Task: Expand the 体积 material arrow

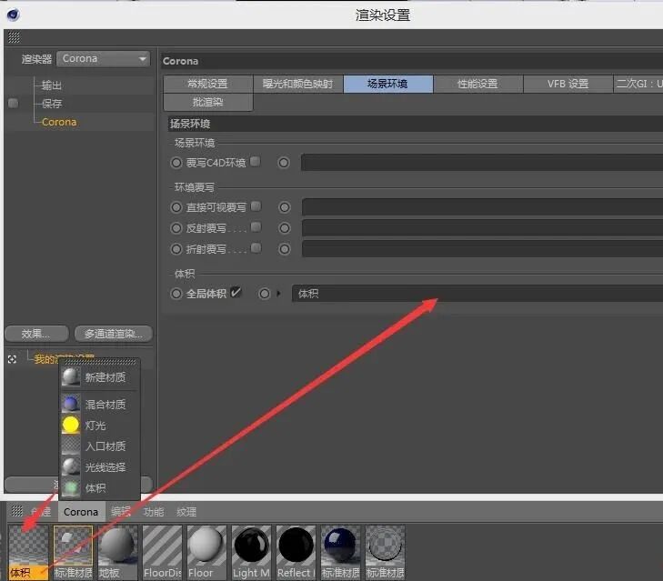Action: click(x=278, y=294)
